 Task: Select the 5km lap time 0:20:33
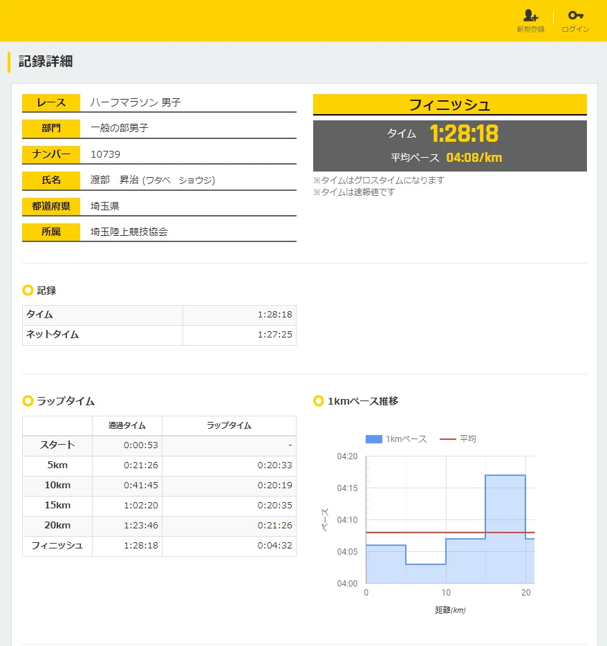coord(275,465)
